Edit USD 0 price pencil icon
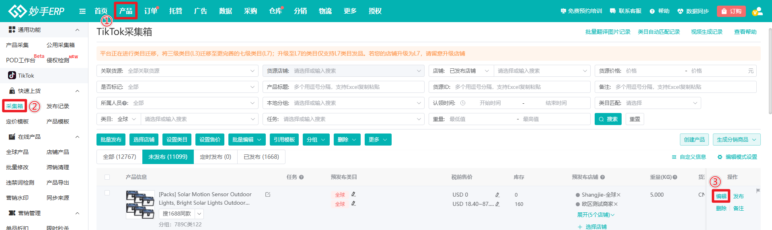The width and height of the screenshot is (772, 230). click(x=497, y=195)
